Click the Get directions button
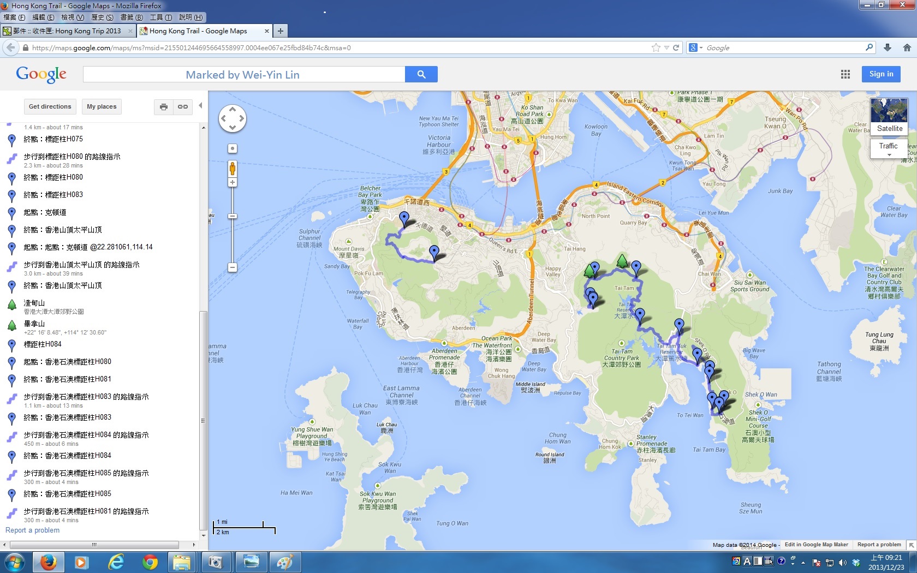 [x=50, y=107]
